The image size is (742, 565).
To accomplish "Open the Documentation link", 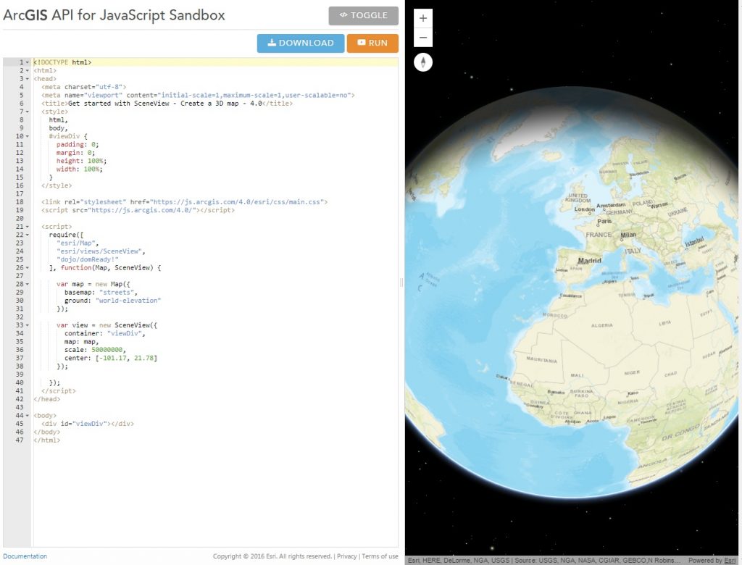I will tap(25, 556).
